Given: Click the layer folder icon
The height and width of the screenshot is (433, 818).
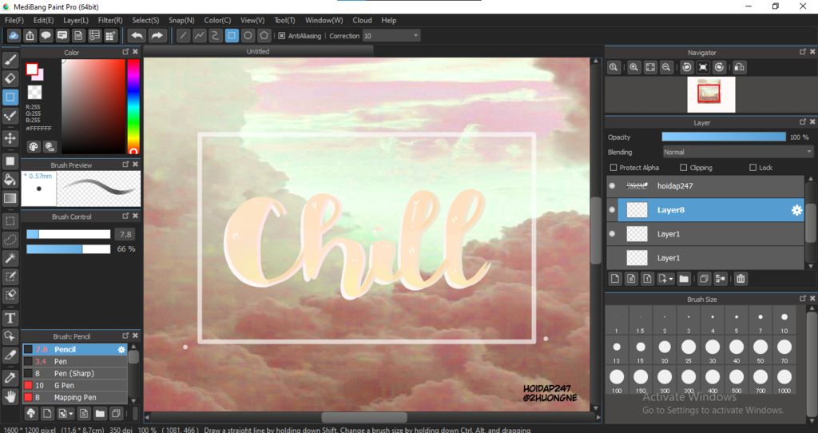Looking at the screenshot, I should [x=684, y=279].
